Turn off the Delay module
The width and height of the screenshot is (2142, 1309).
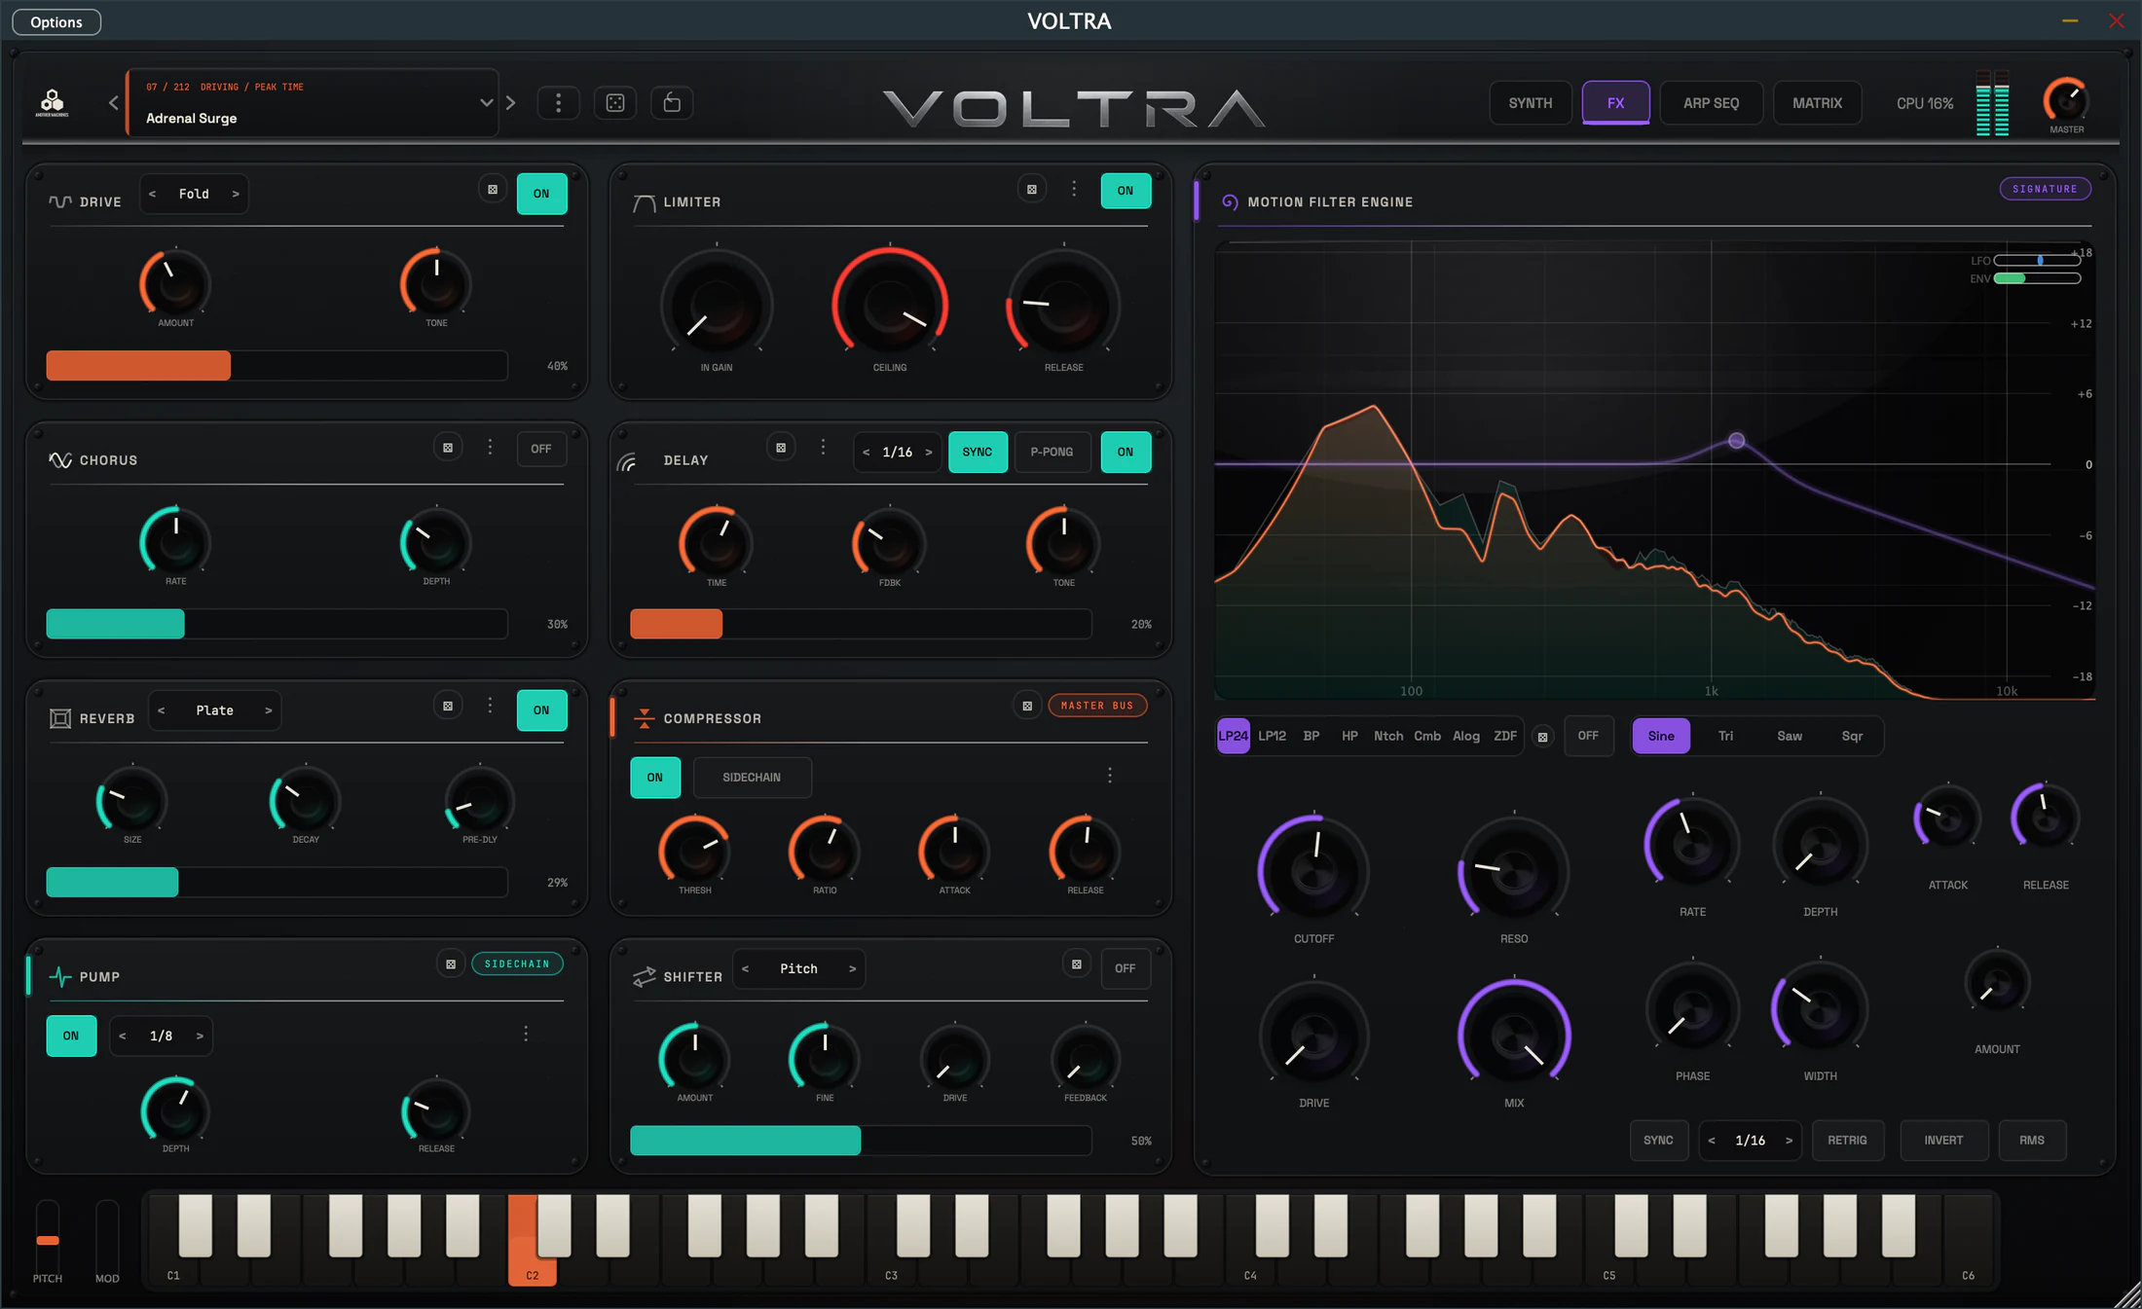[x=1126, y=452]
